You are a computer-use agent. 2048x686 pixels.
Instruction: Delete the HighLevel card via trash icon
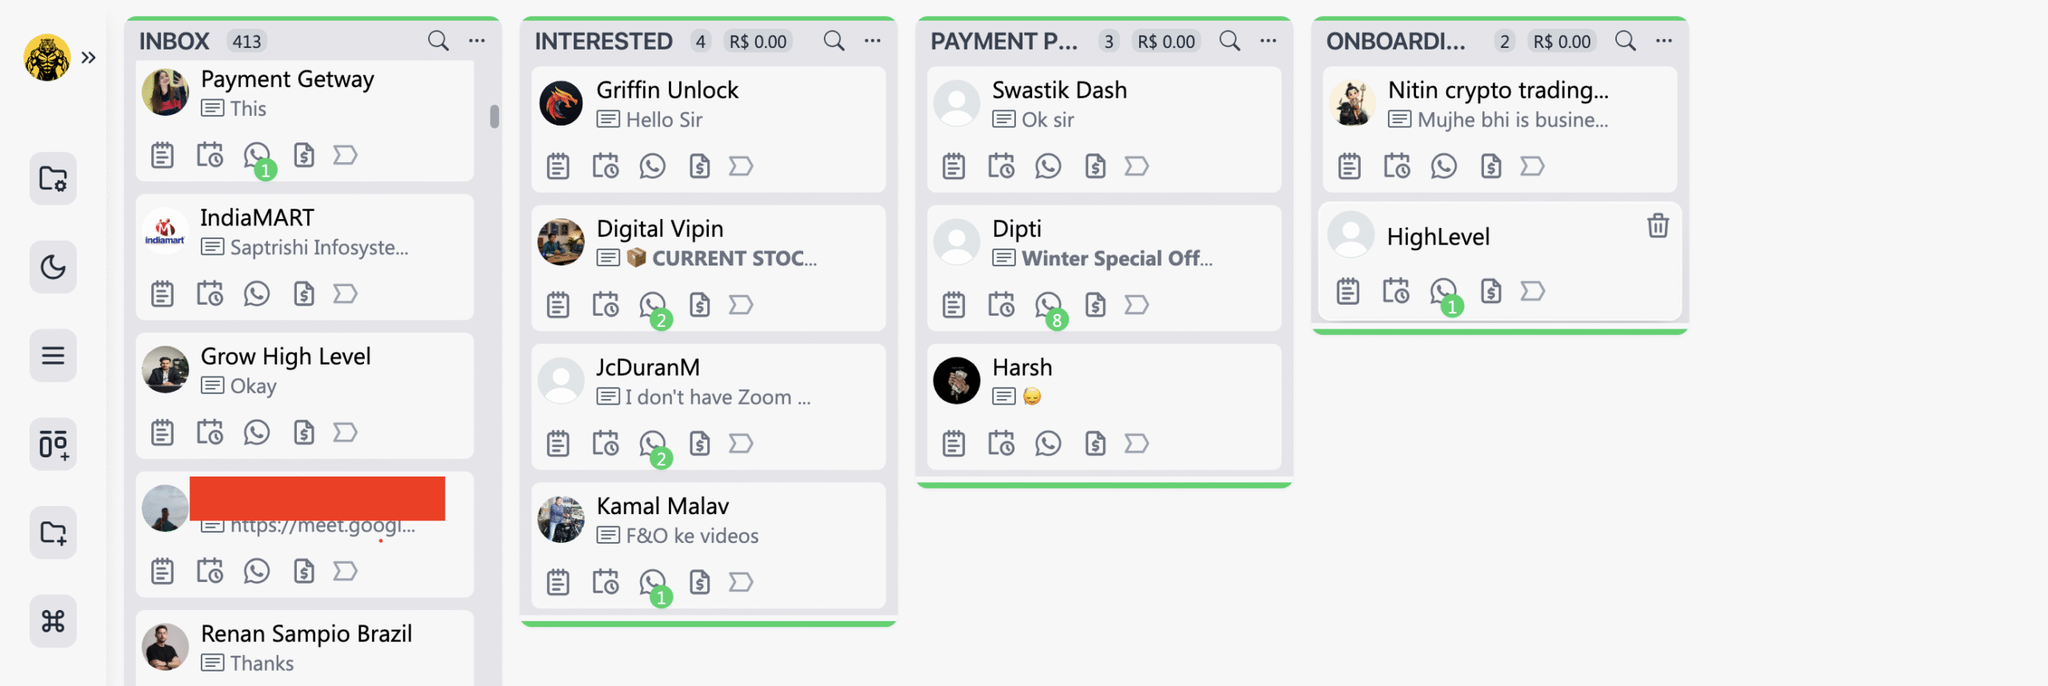pyautogui.click(x=1658, y=226)
